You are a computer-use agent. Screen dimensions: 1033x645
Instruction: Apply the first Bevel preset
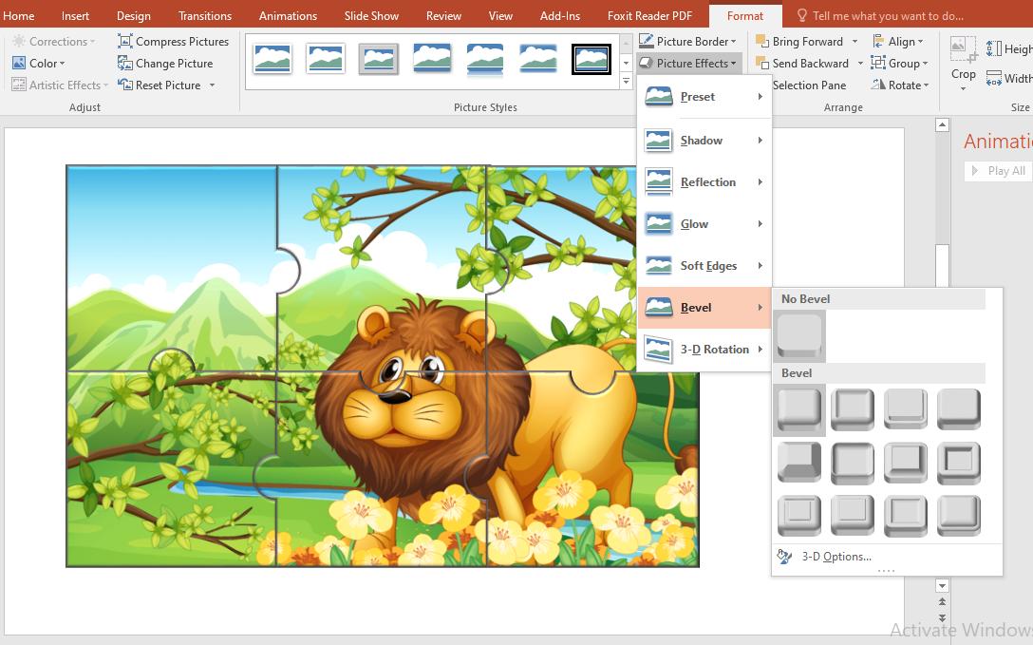coord(798,408)
